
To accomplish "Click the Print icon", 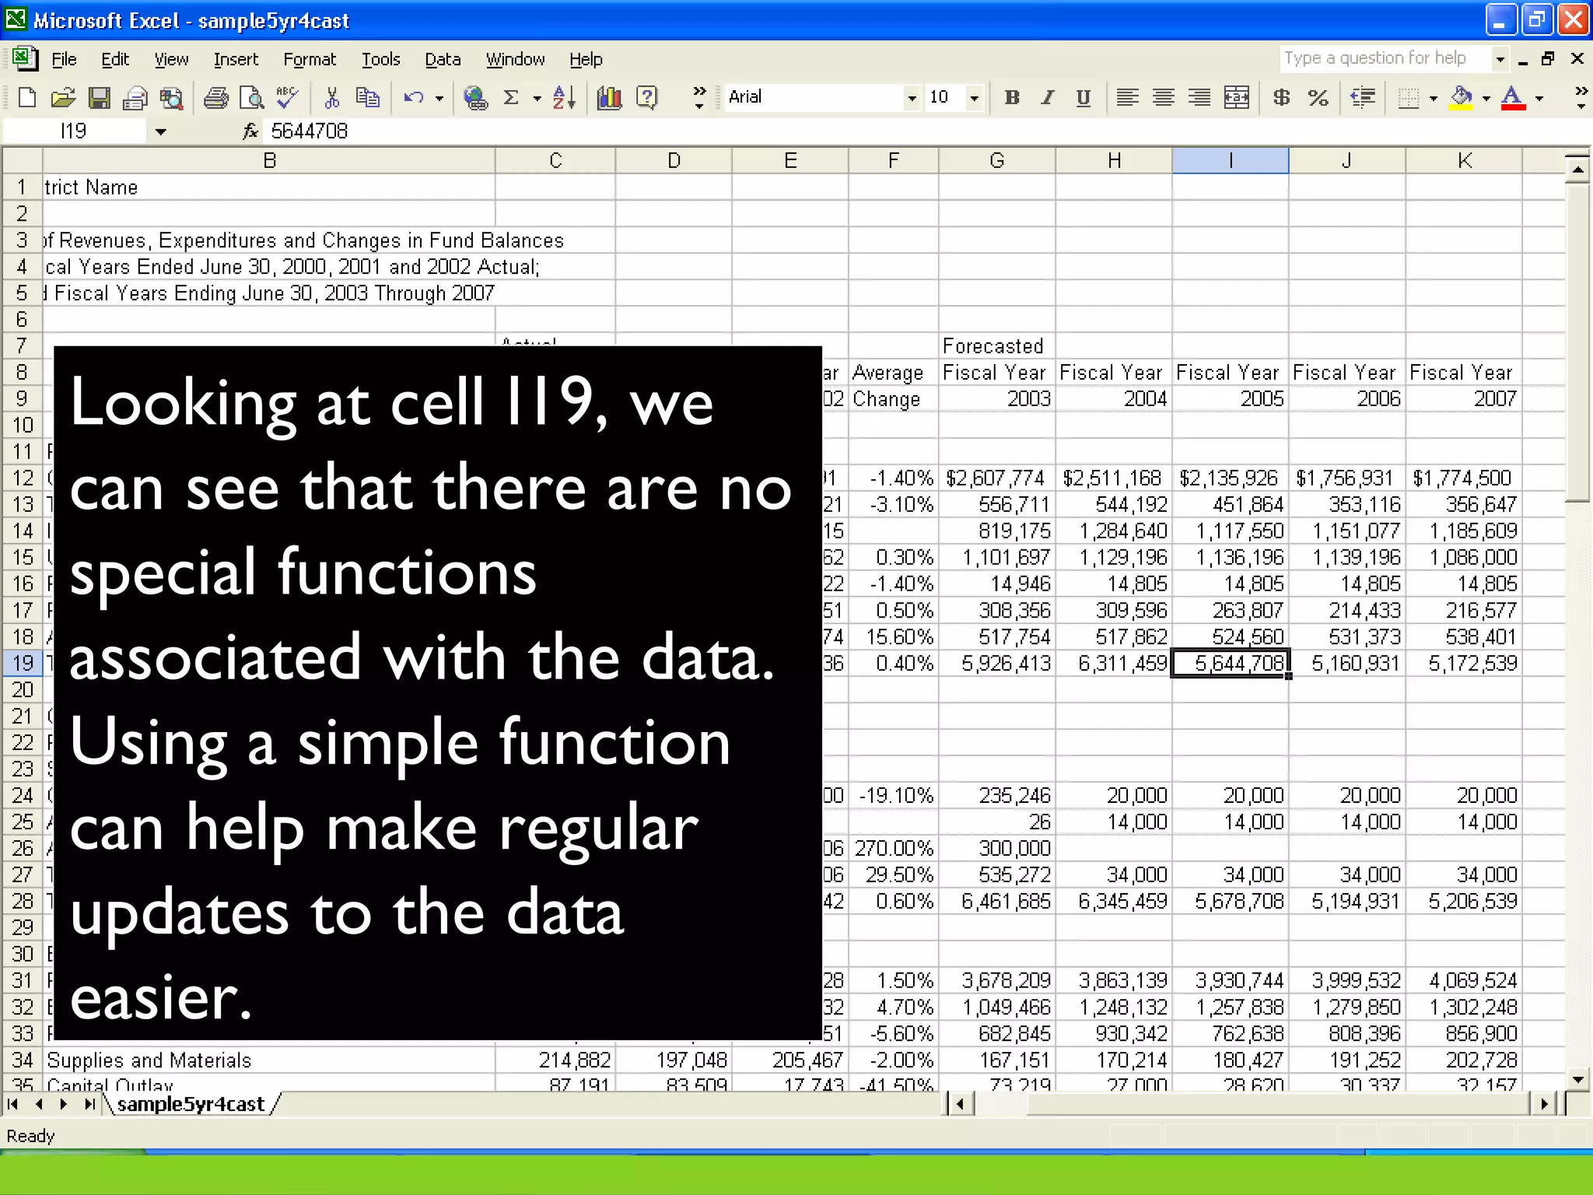I will [x=216, y=97].
